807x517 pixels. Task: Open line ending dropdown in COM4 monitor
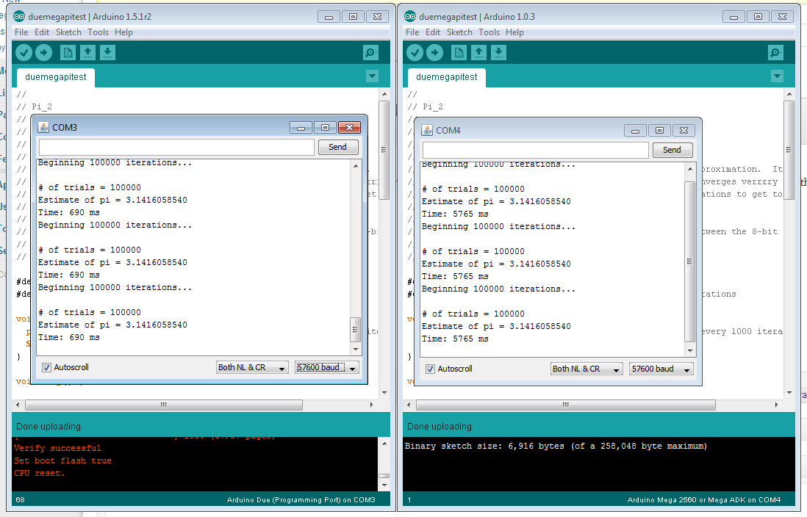[x=586, y=369]
